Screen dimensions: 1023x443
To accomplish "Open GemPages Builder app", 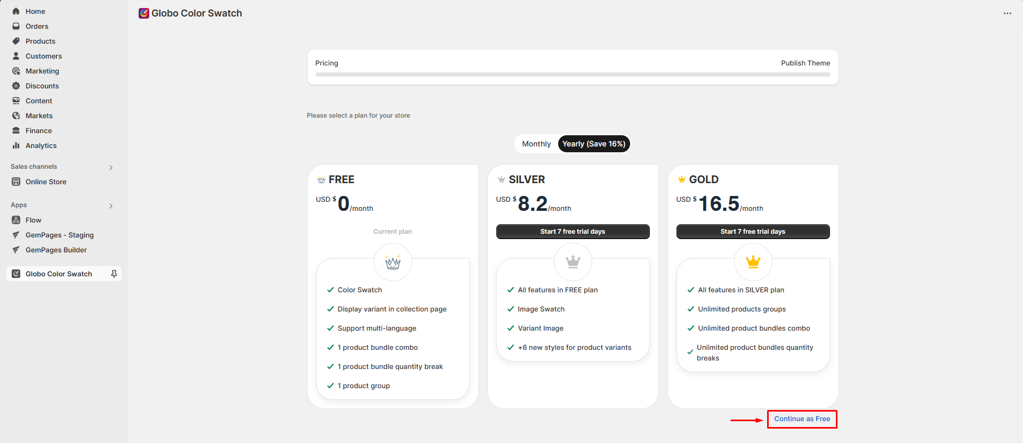I will [x=56, y=250].
